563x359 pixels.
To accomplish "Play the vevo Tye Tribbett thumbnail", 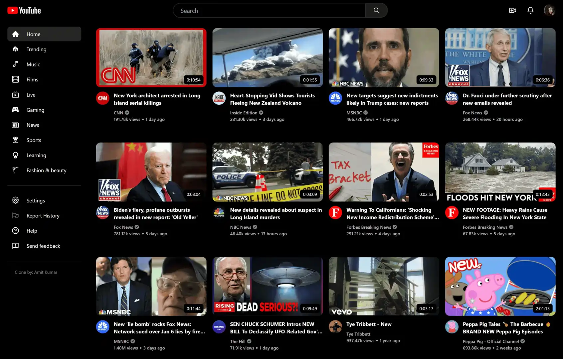I will tap(384, 286).
